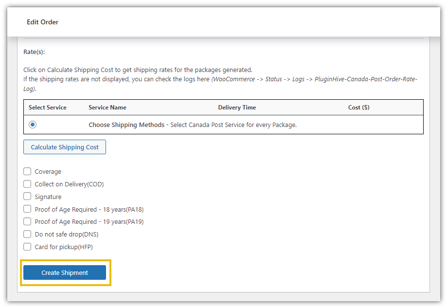Check the Signature option

pos(27,197)
